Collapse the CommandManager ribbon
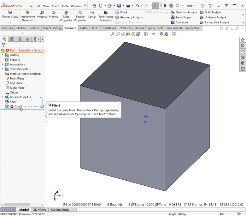 point(243,23)
